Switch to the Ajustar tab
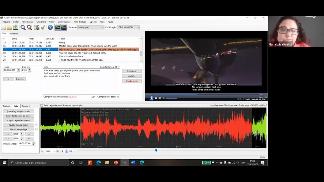The width and height of the screenshot is (324, 182). point(25,106)
